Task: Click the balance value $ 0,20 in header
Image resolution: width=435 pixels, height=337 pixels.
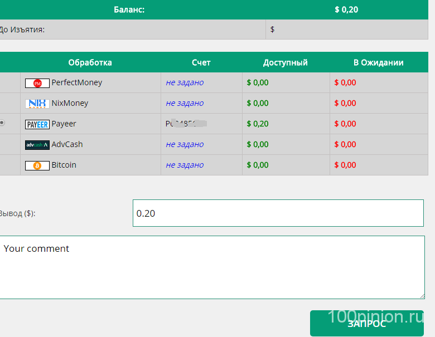Action: [346, 9]
